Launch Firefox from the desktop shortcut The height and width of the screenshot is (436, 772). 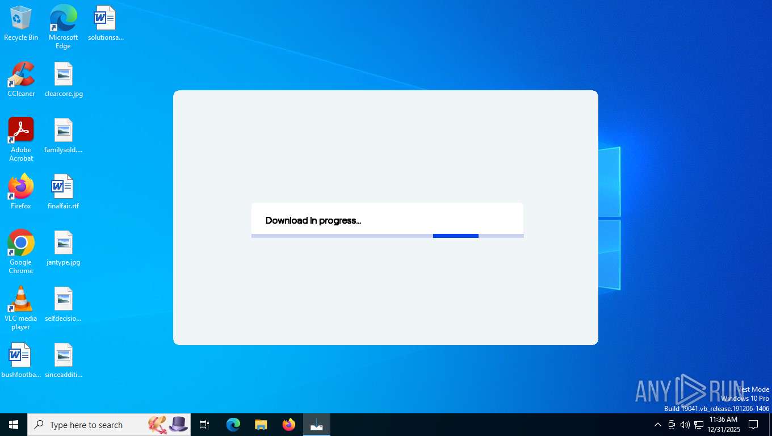(x=21, y=192)
